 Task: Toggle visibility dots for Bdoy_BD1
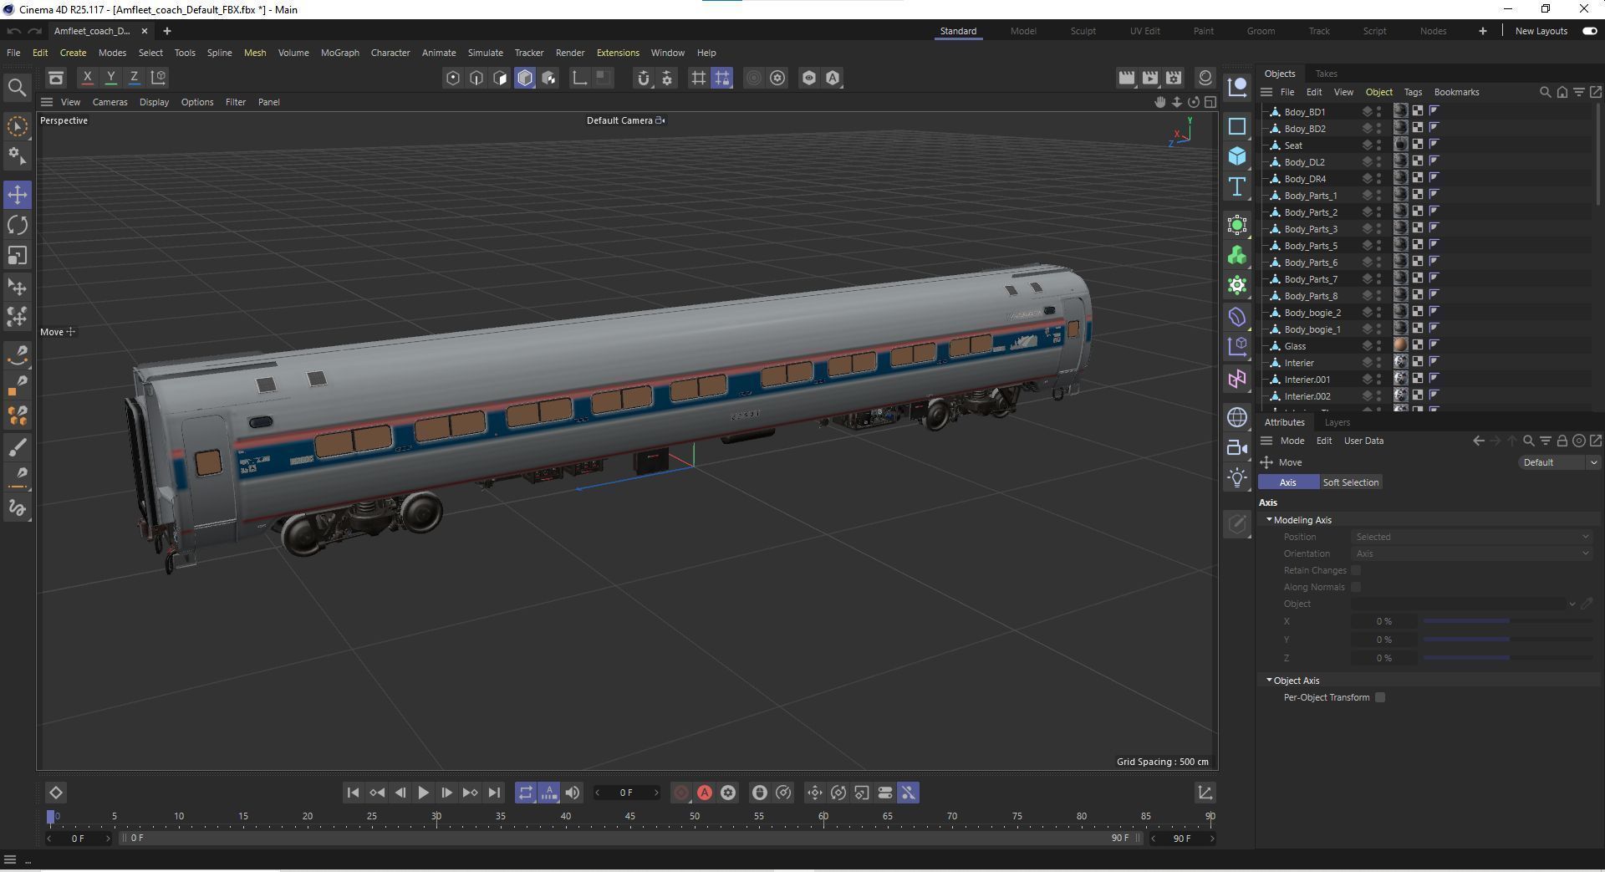[x=1379, y=111]
